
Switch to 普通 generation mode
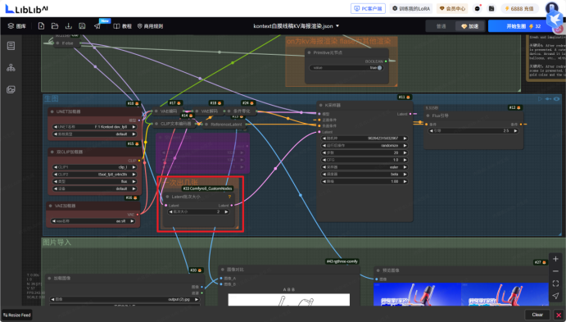click(x=441, y=26)
